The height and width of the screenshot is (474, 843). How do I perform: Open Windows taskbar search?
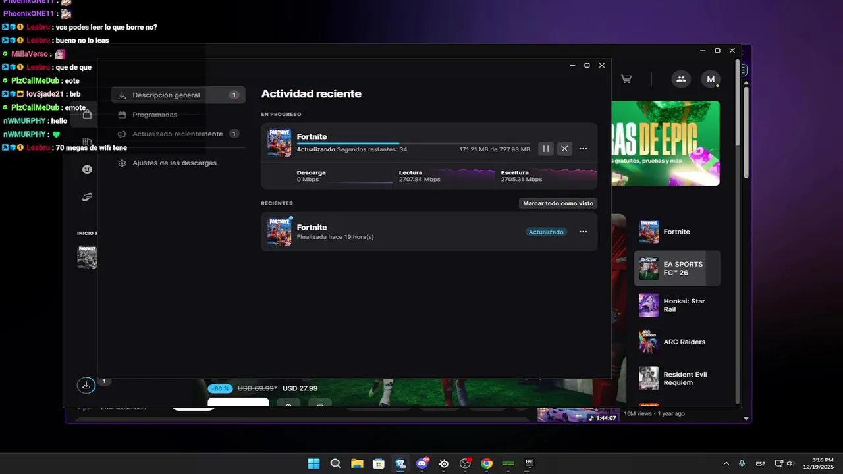pyautogui.click(x=335, y=463)
